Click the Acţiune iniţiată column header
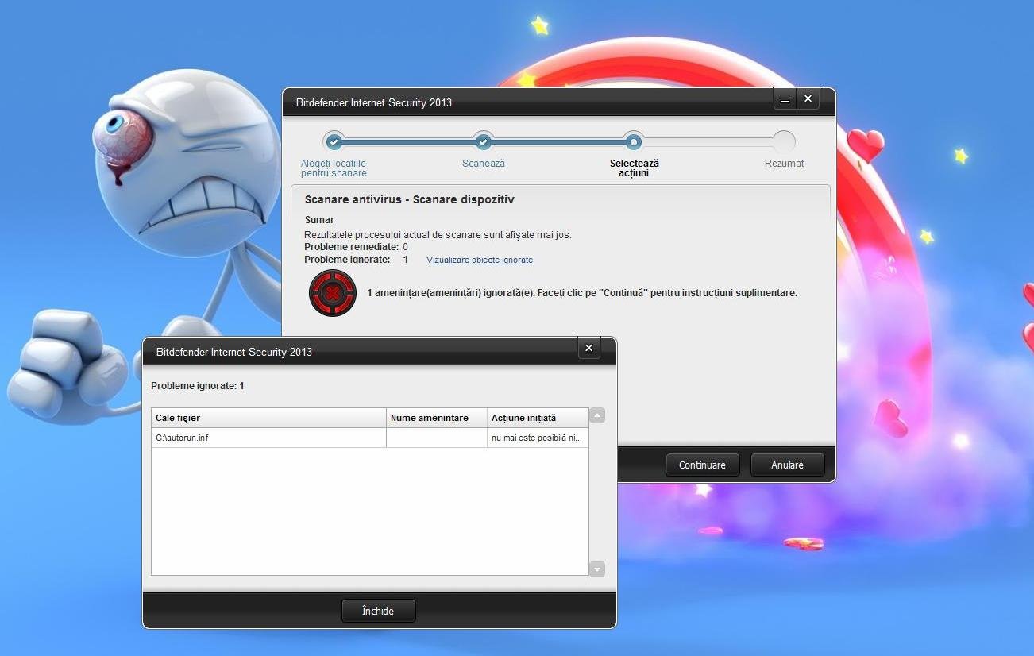Viewport: 1034px width, 656px height. pos(538,418)
